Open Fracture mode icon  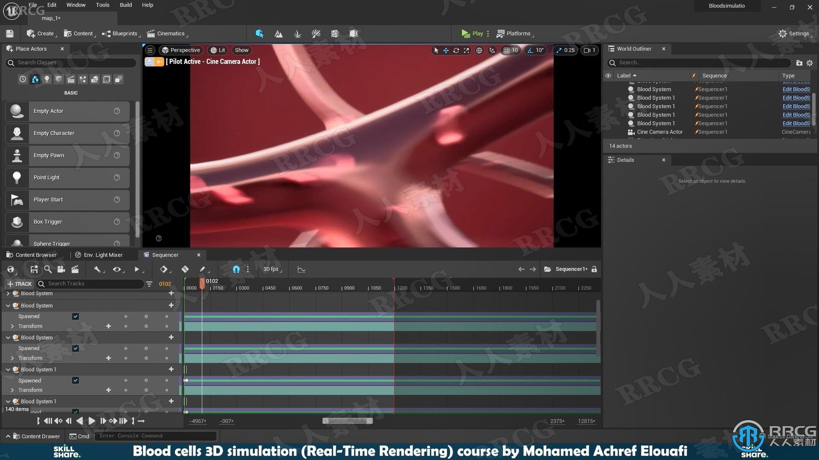tap(335, 34)
